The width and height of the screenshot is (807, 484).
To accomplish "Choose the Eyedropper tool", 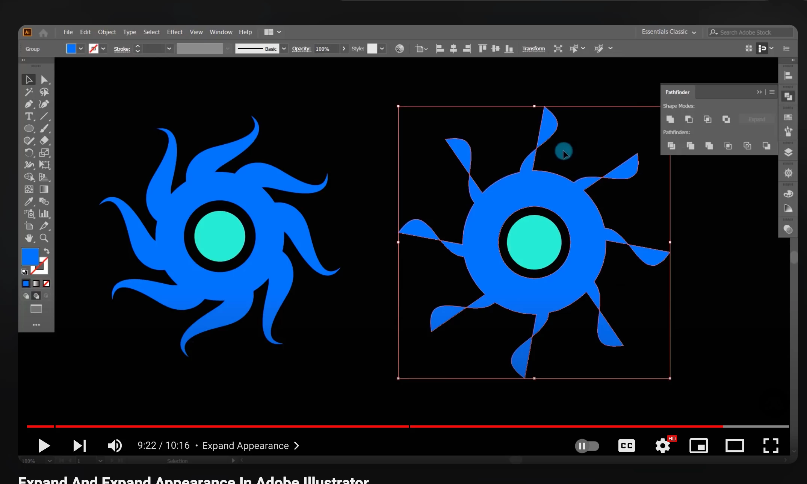I will point(29,201).
